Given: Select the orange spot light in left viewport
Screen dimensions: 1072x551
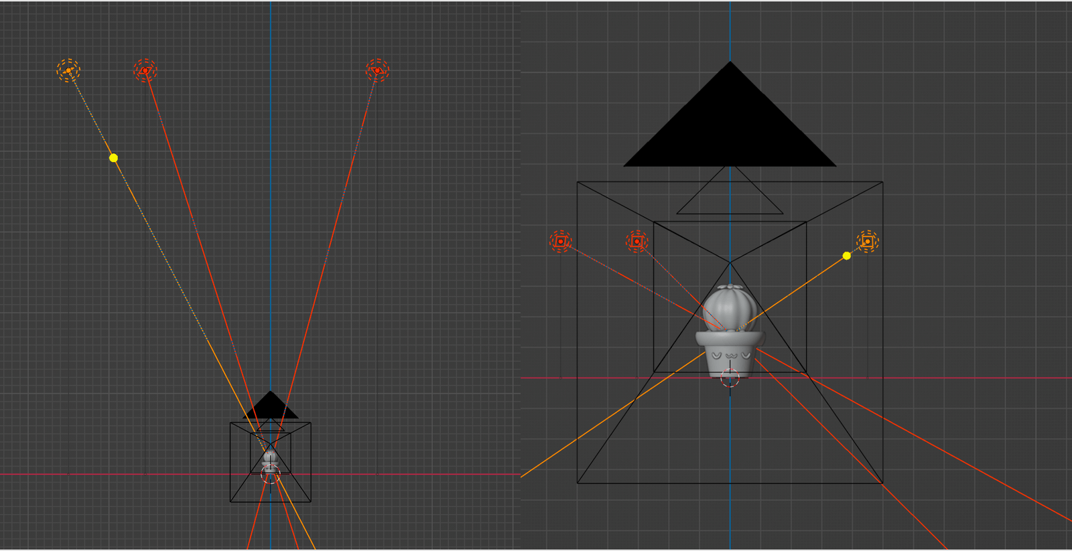Looking at the screenshot, I should (x=68, y=70).
